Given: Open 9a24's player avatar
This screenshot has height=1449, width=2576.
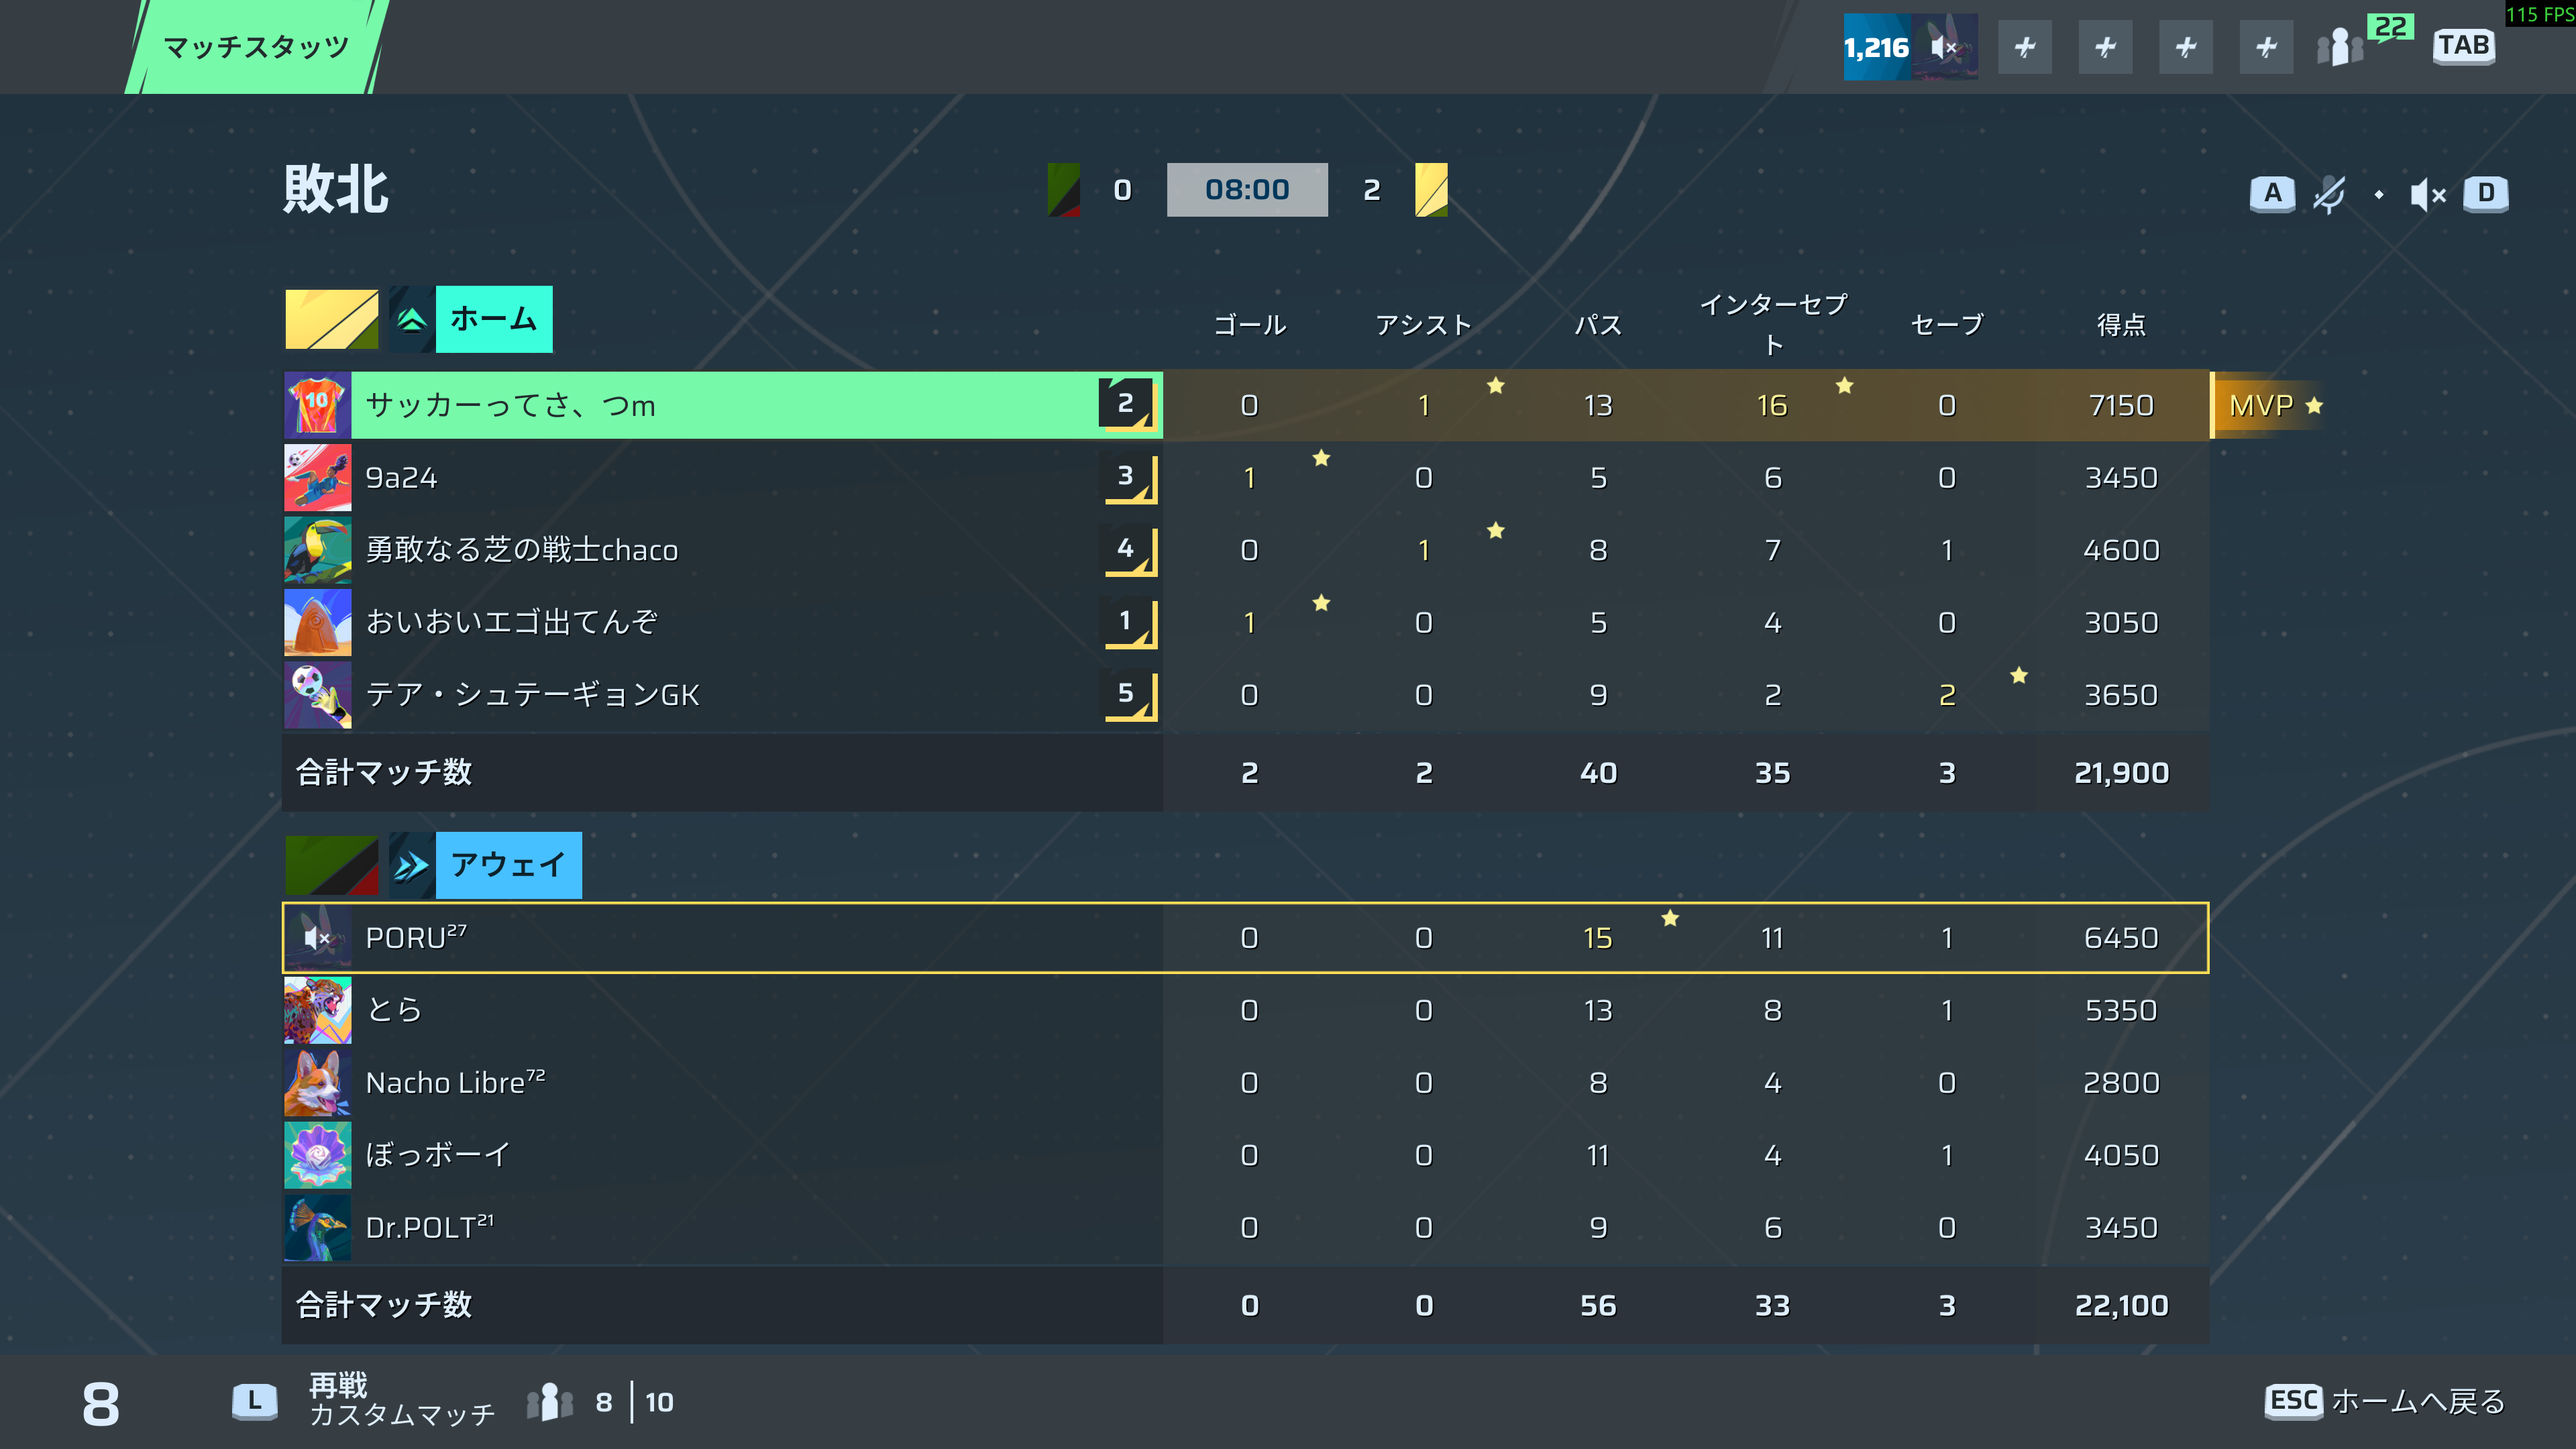Looking at the screenshot, I should pos(317,477).
